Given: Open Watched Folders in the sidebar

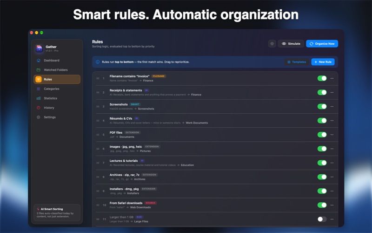Looking at the screenshot, I should point(57,70).
